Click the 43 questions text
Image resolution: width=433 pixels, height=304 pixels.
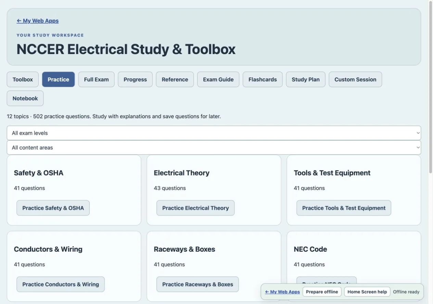170,188
